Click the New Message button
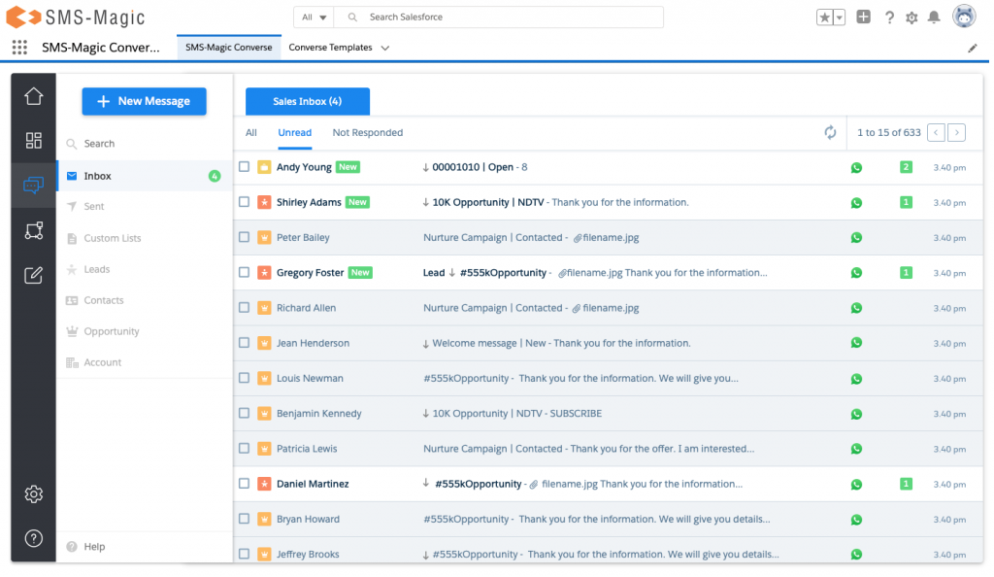Image resolution: width=994 pixels, height=577 pixels. pyautogui.click(x=144, y=101)
